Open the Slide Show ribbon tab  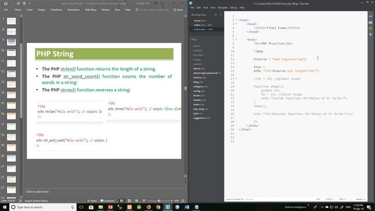pyautogui.click(x=91, y=10)
